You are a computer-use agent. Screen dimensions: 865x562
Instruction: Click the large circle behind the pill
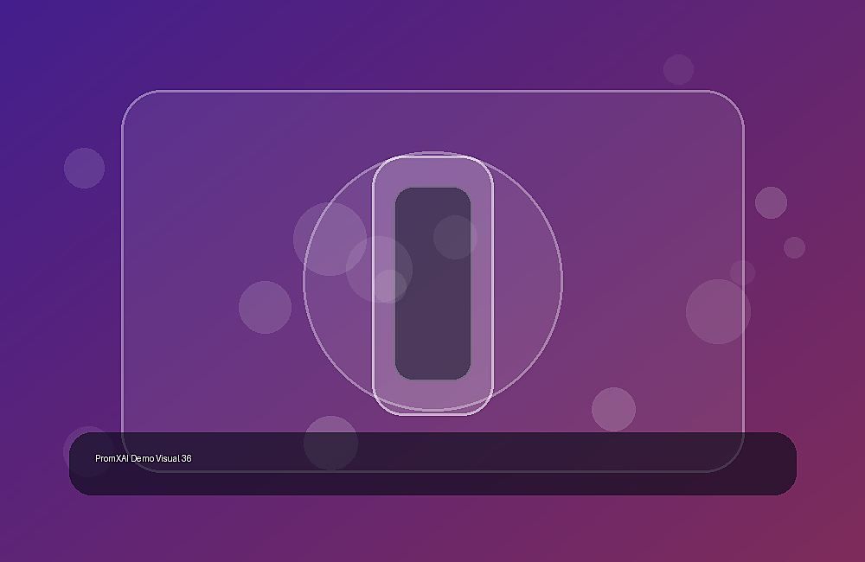pos(433,281)
